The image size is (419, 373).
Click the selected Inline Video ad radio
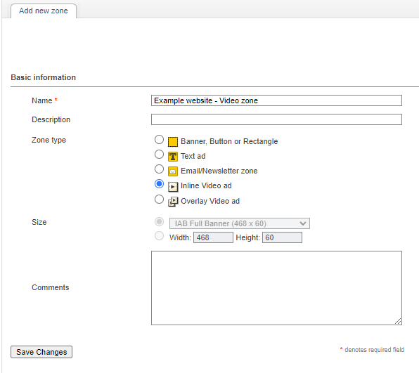pyautogui.click(x=159, y=184)
